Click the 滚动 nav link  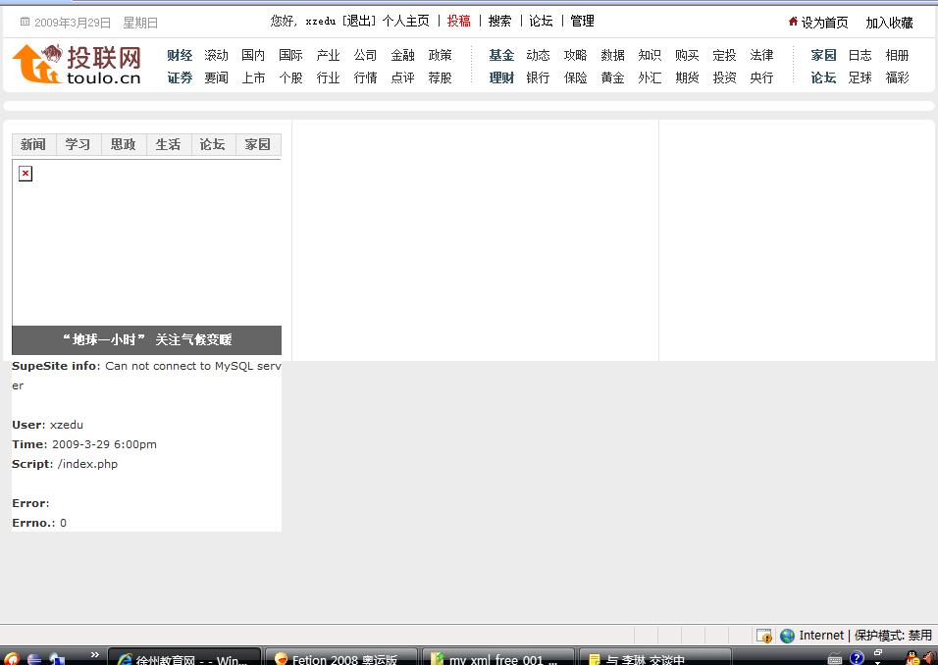click(217, 56)
